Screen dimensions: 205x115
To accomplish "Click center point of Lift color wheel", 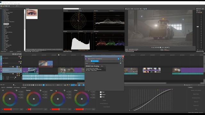I will (x=10, y=99).
